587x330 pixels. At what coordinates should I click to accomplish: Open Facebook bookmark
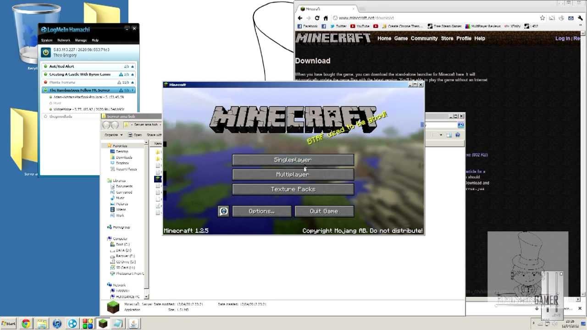click(x=308, y=27)
